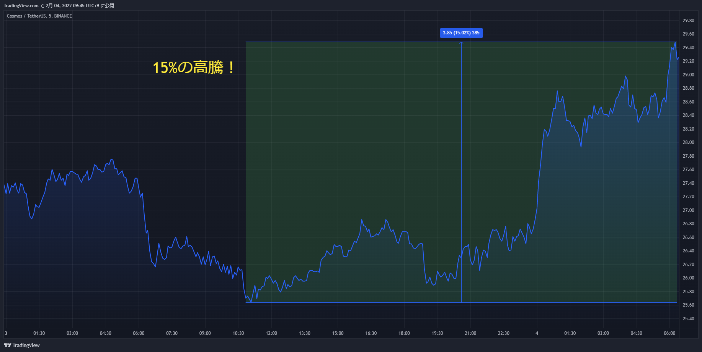702x352 pixels.
Task: Click the 28.20 price axis label
Action: 688,129
